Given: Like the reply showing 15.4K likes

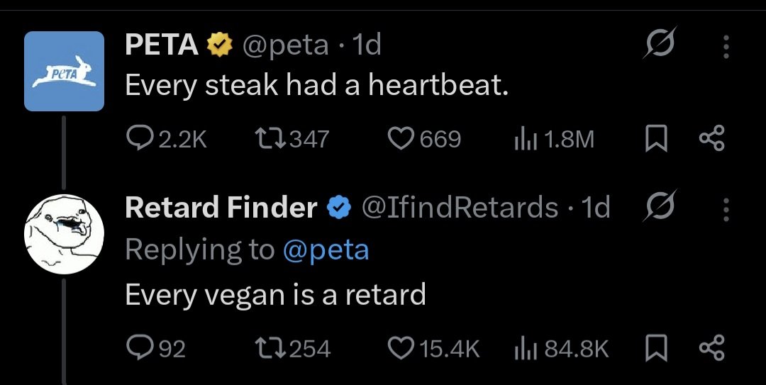Looking at the screenshot, I should click(x=434, y=349).
